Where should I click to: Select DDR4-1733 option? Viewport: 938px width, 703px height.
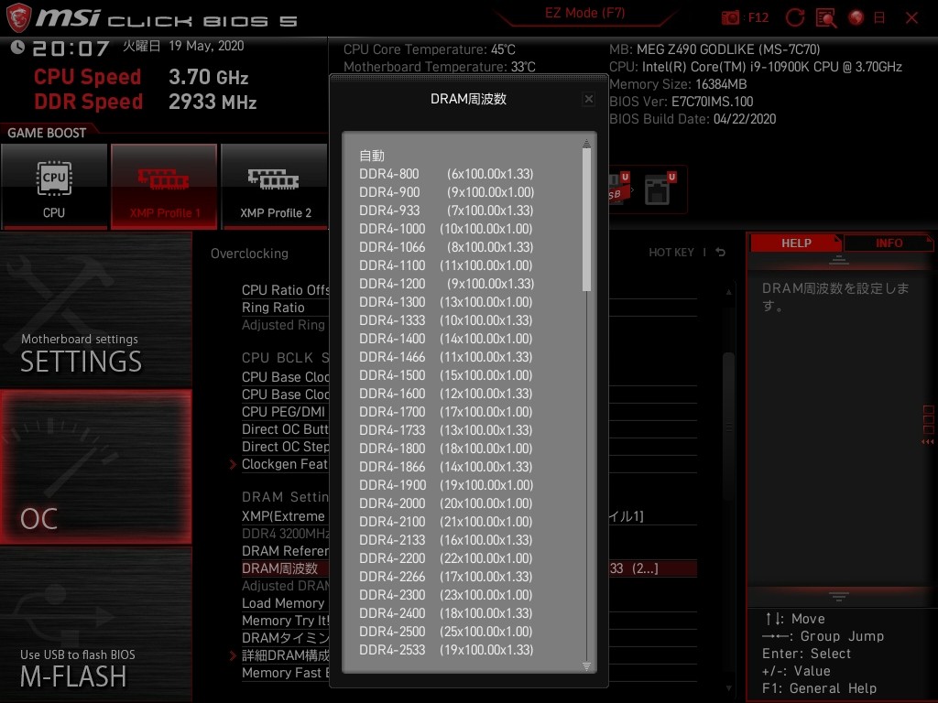coord(446,430)
